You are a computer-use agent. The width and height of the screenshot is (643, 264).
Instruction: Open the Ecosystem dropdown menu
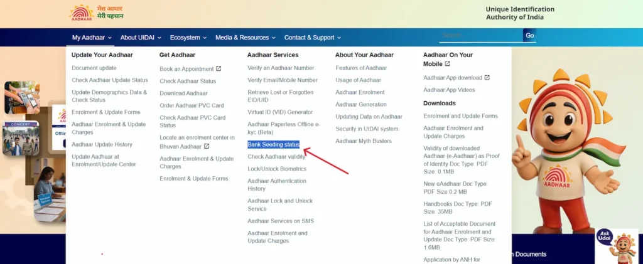point(188,37)
